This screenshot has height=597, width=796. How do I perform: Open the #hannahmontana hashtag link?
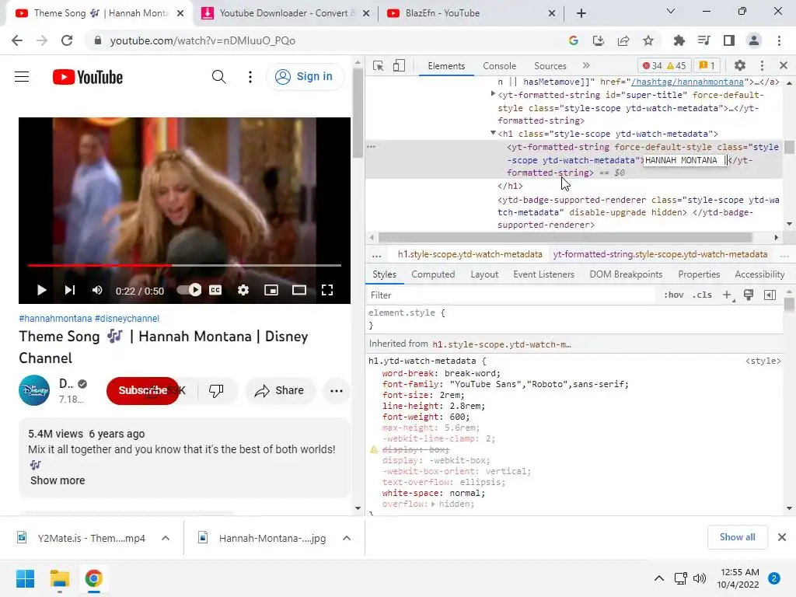[55, 318]
